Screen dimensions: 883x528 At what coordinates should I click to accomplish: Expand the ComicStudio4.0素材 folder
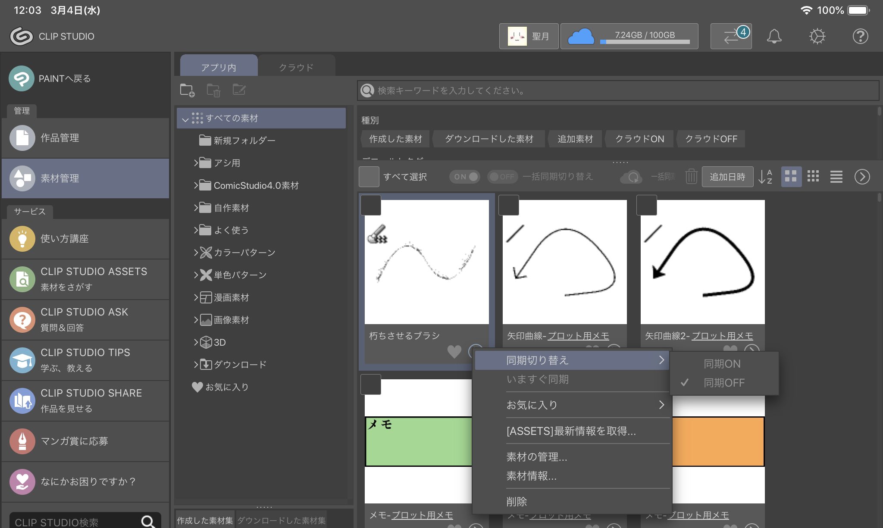(x=196, y=185)
